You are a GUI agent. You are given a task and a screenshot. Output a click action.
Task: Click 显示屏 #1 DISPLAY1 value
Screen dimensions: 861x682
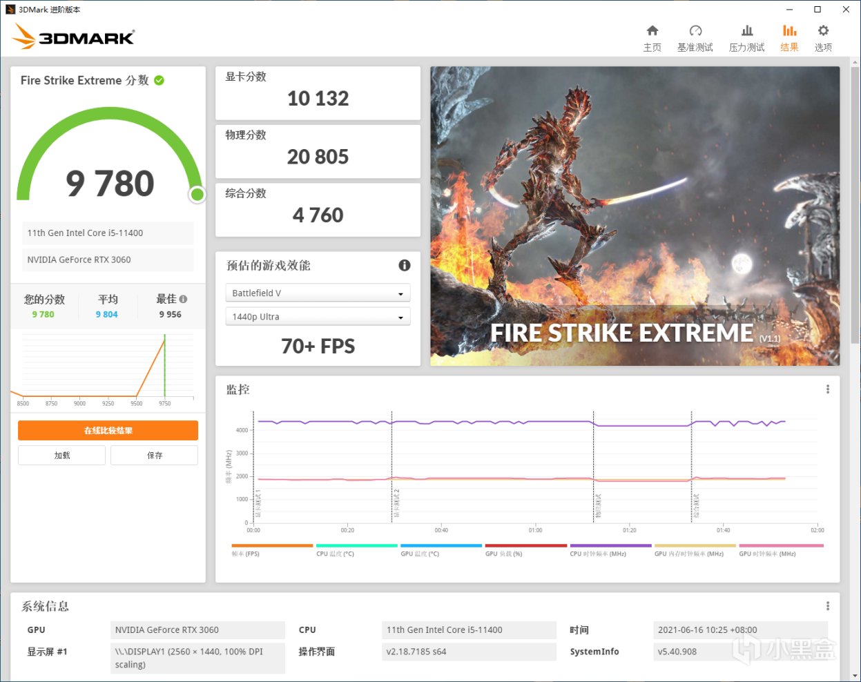[x=197, y=658]
